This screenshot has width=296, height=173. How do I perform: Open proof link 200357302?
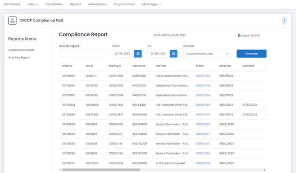203,76
